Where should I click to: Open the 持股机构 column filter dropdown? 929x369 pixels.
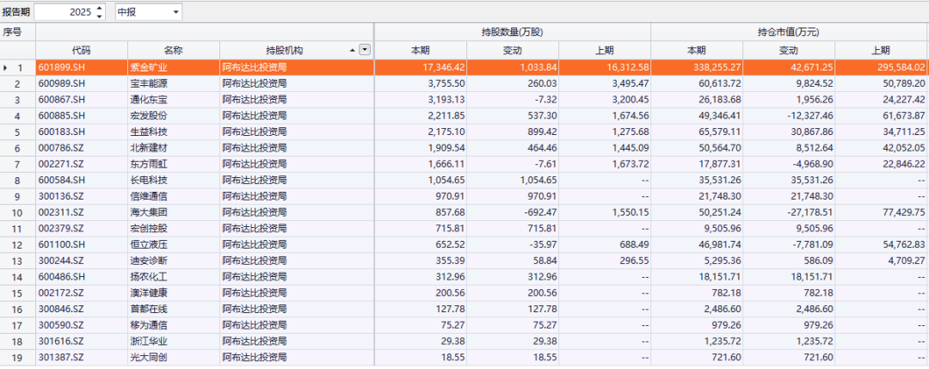[x=365, y=50]
